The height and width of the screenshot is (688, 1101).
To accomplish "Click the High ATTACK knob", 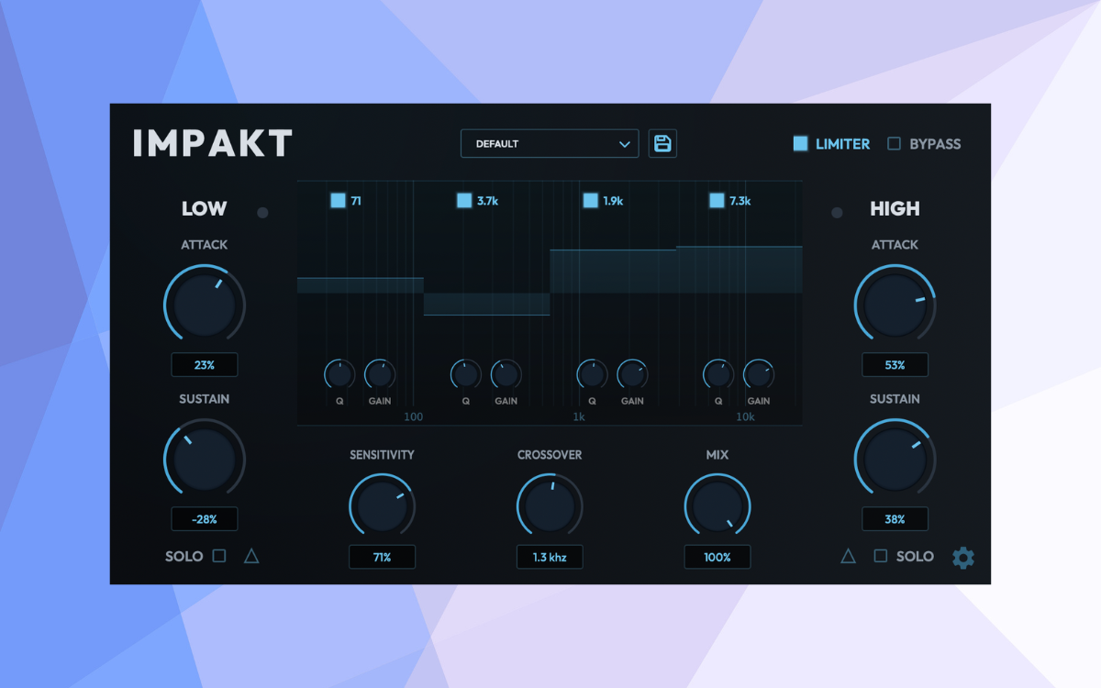I will pyautogui.click(x=895, y=305).
